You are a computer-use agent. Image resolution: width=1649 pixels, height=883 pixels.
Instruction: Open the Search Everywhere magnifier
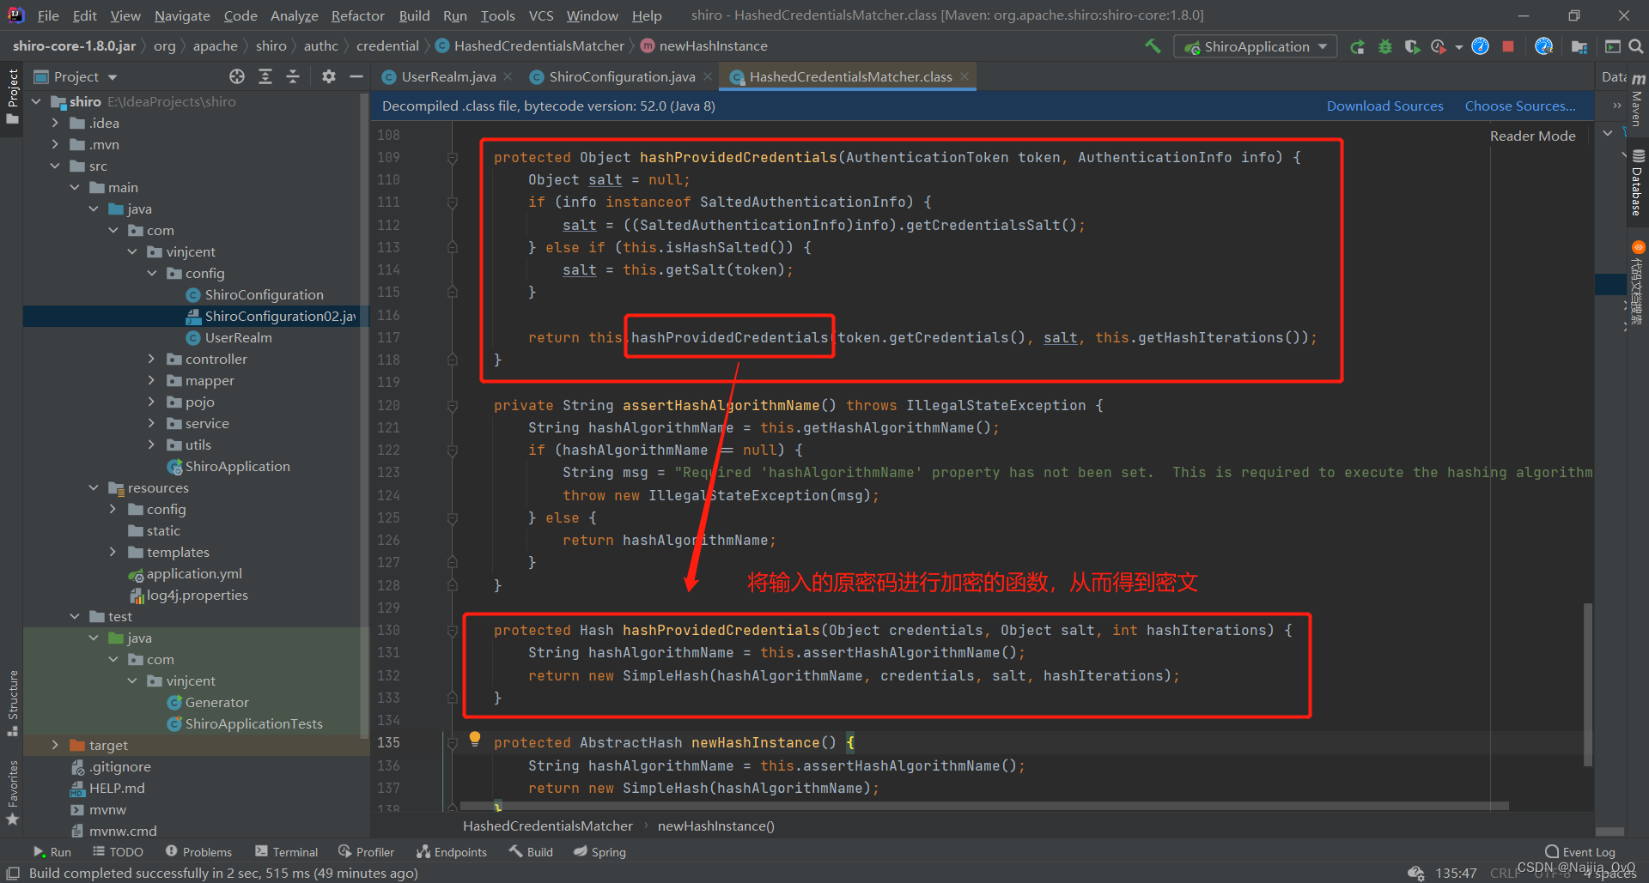tap(1636, 46)
